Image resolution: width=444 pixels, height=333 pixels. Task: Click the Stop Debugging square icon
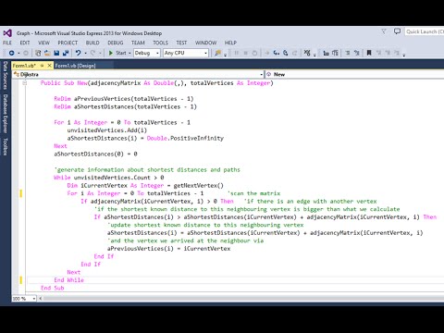[x=246, y=53]
